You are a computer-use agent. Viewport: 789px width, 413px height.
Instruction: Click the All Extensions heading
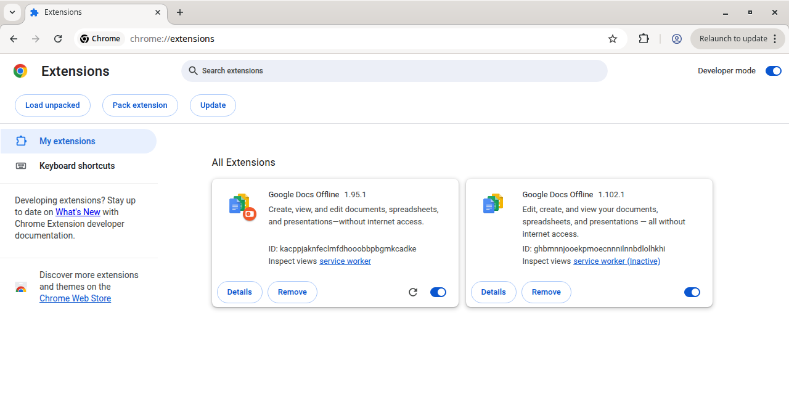[243, 163]
